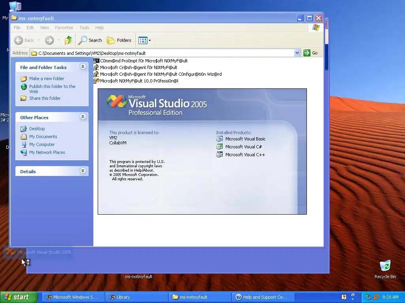Open Search in the toolbar
Image resolution: width=405 pixels, height=303 pixels.
90,40
